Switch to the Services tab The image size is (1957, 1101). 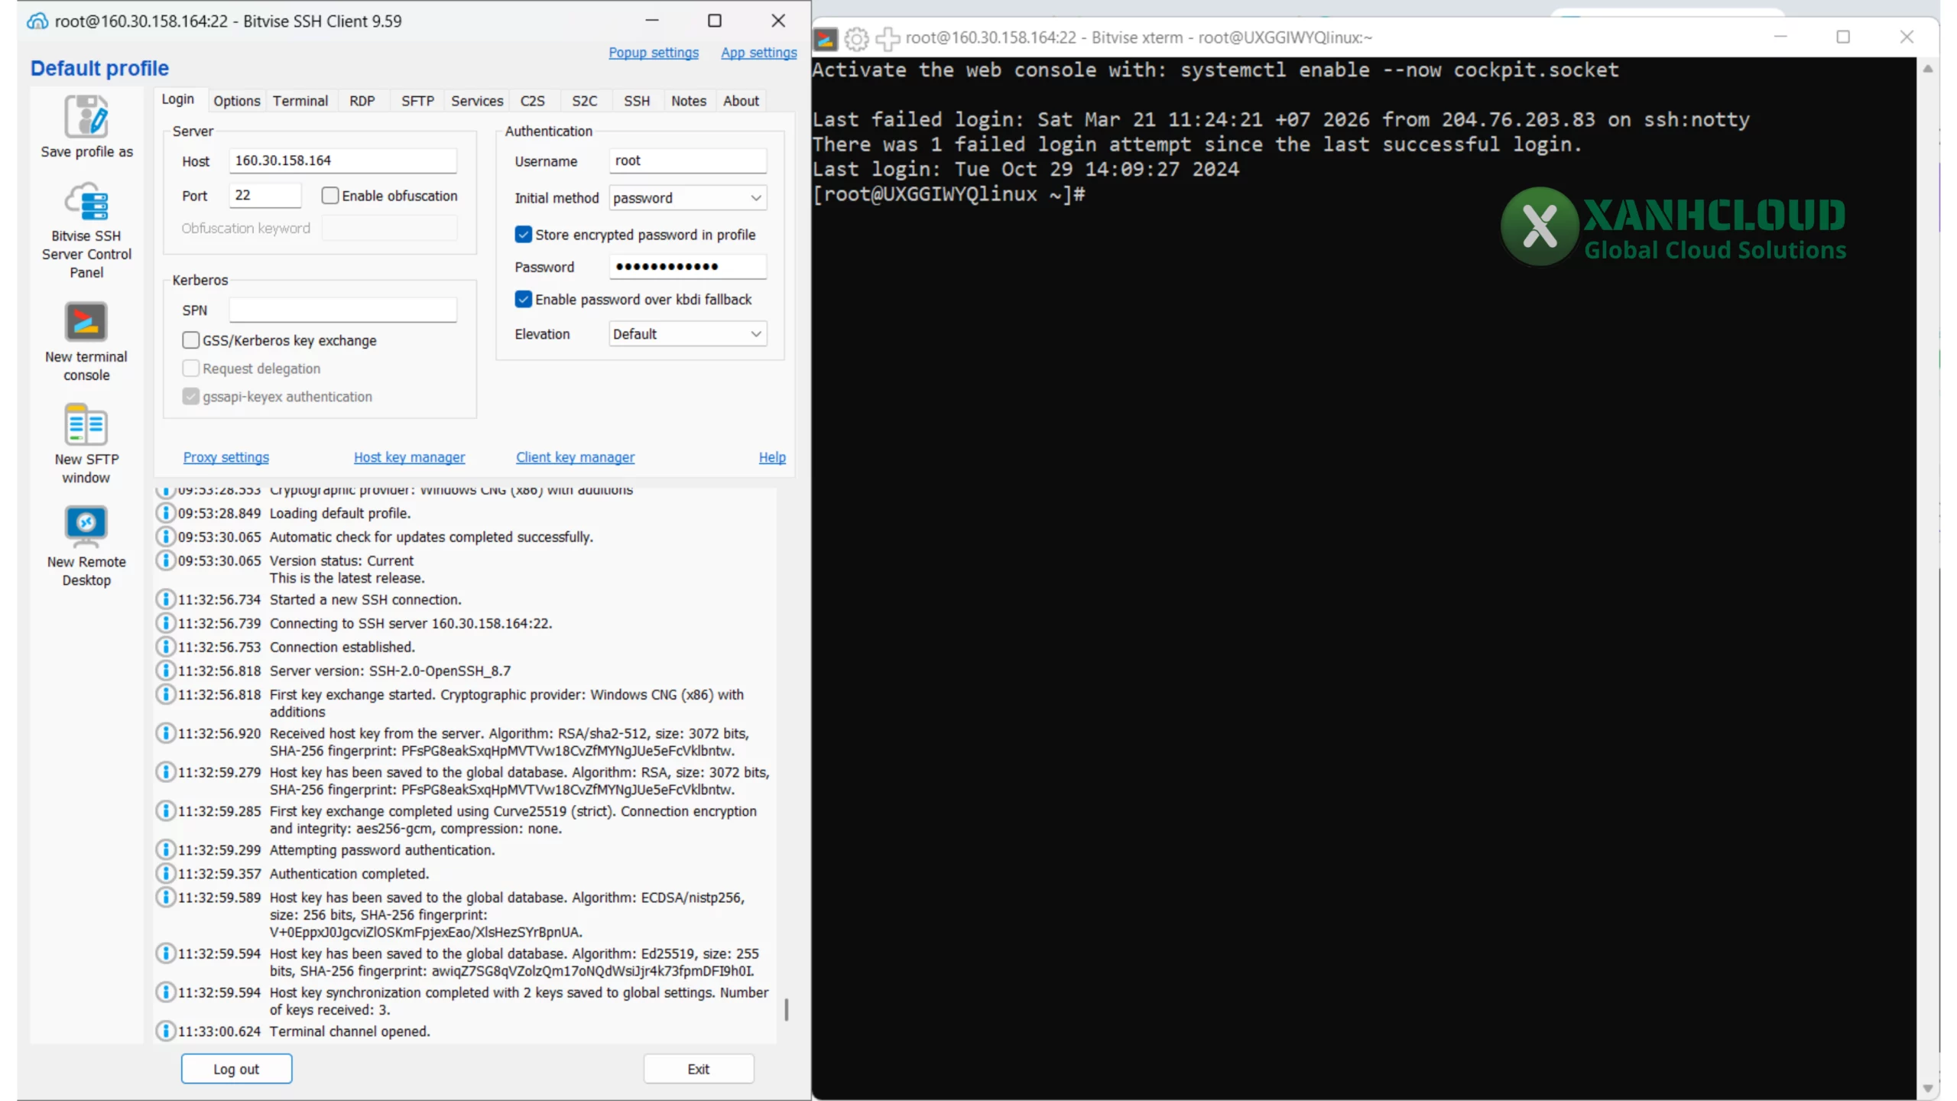click(x=476, y=100)
